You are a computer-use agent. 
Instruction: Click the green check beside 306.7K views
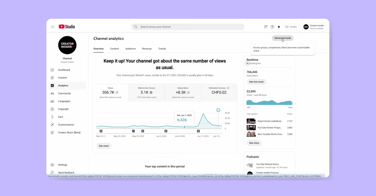point(117,93)
